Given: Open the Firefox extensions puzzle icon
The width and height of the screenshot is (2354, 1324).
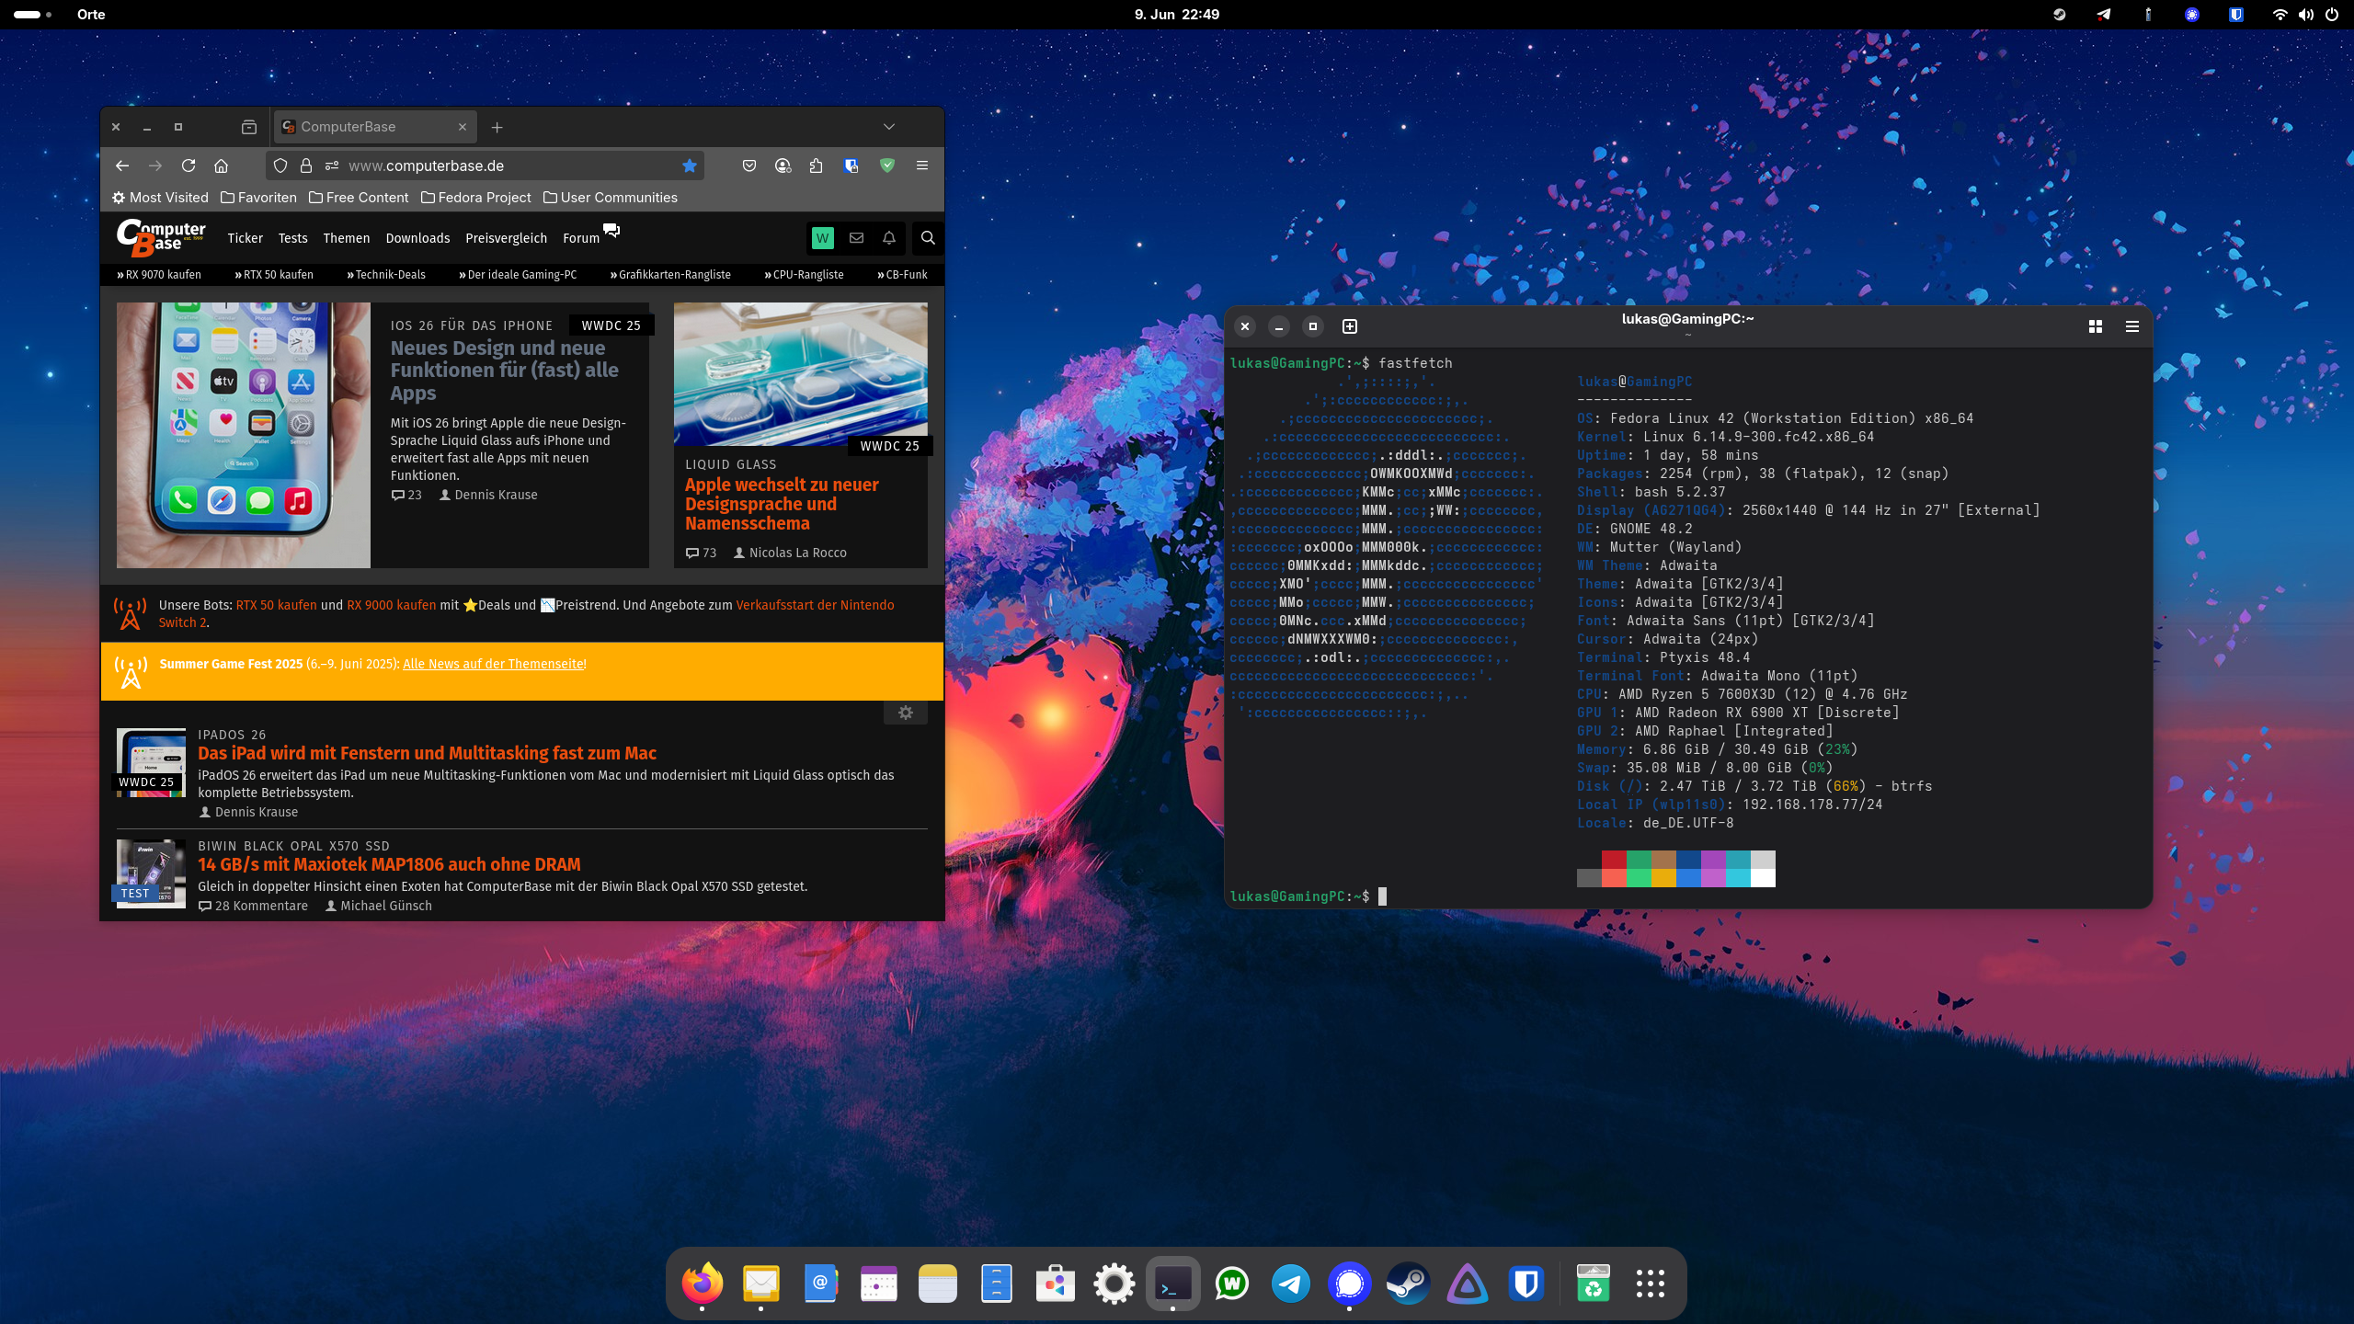Looking at the screenshot, I should [x=816, y=165].
